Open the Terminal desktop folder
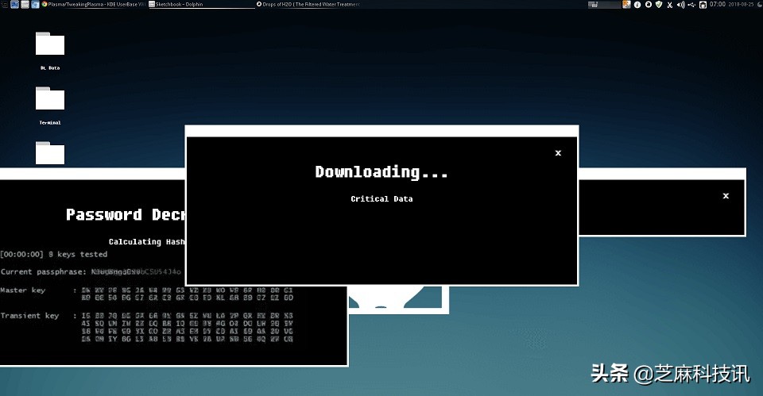This screenshot has width=763, height=396. [49, 99]
